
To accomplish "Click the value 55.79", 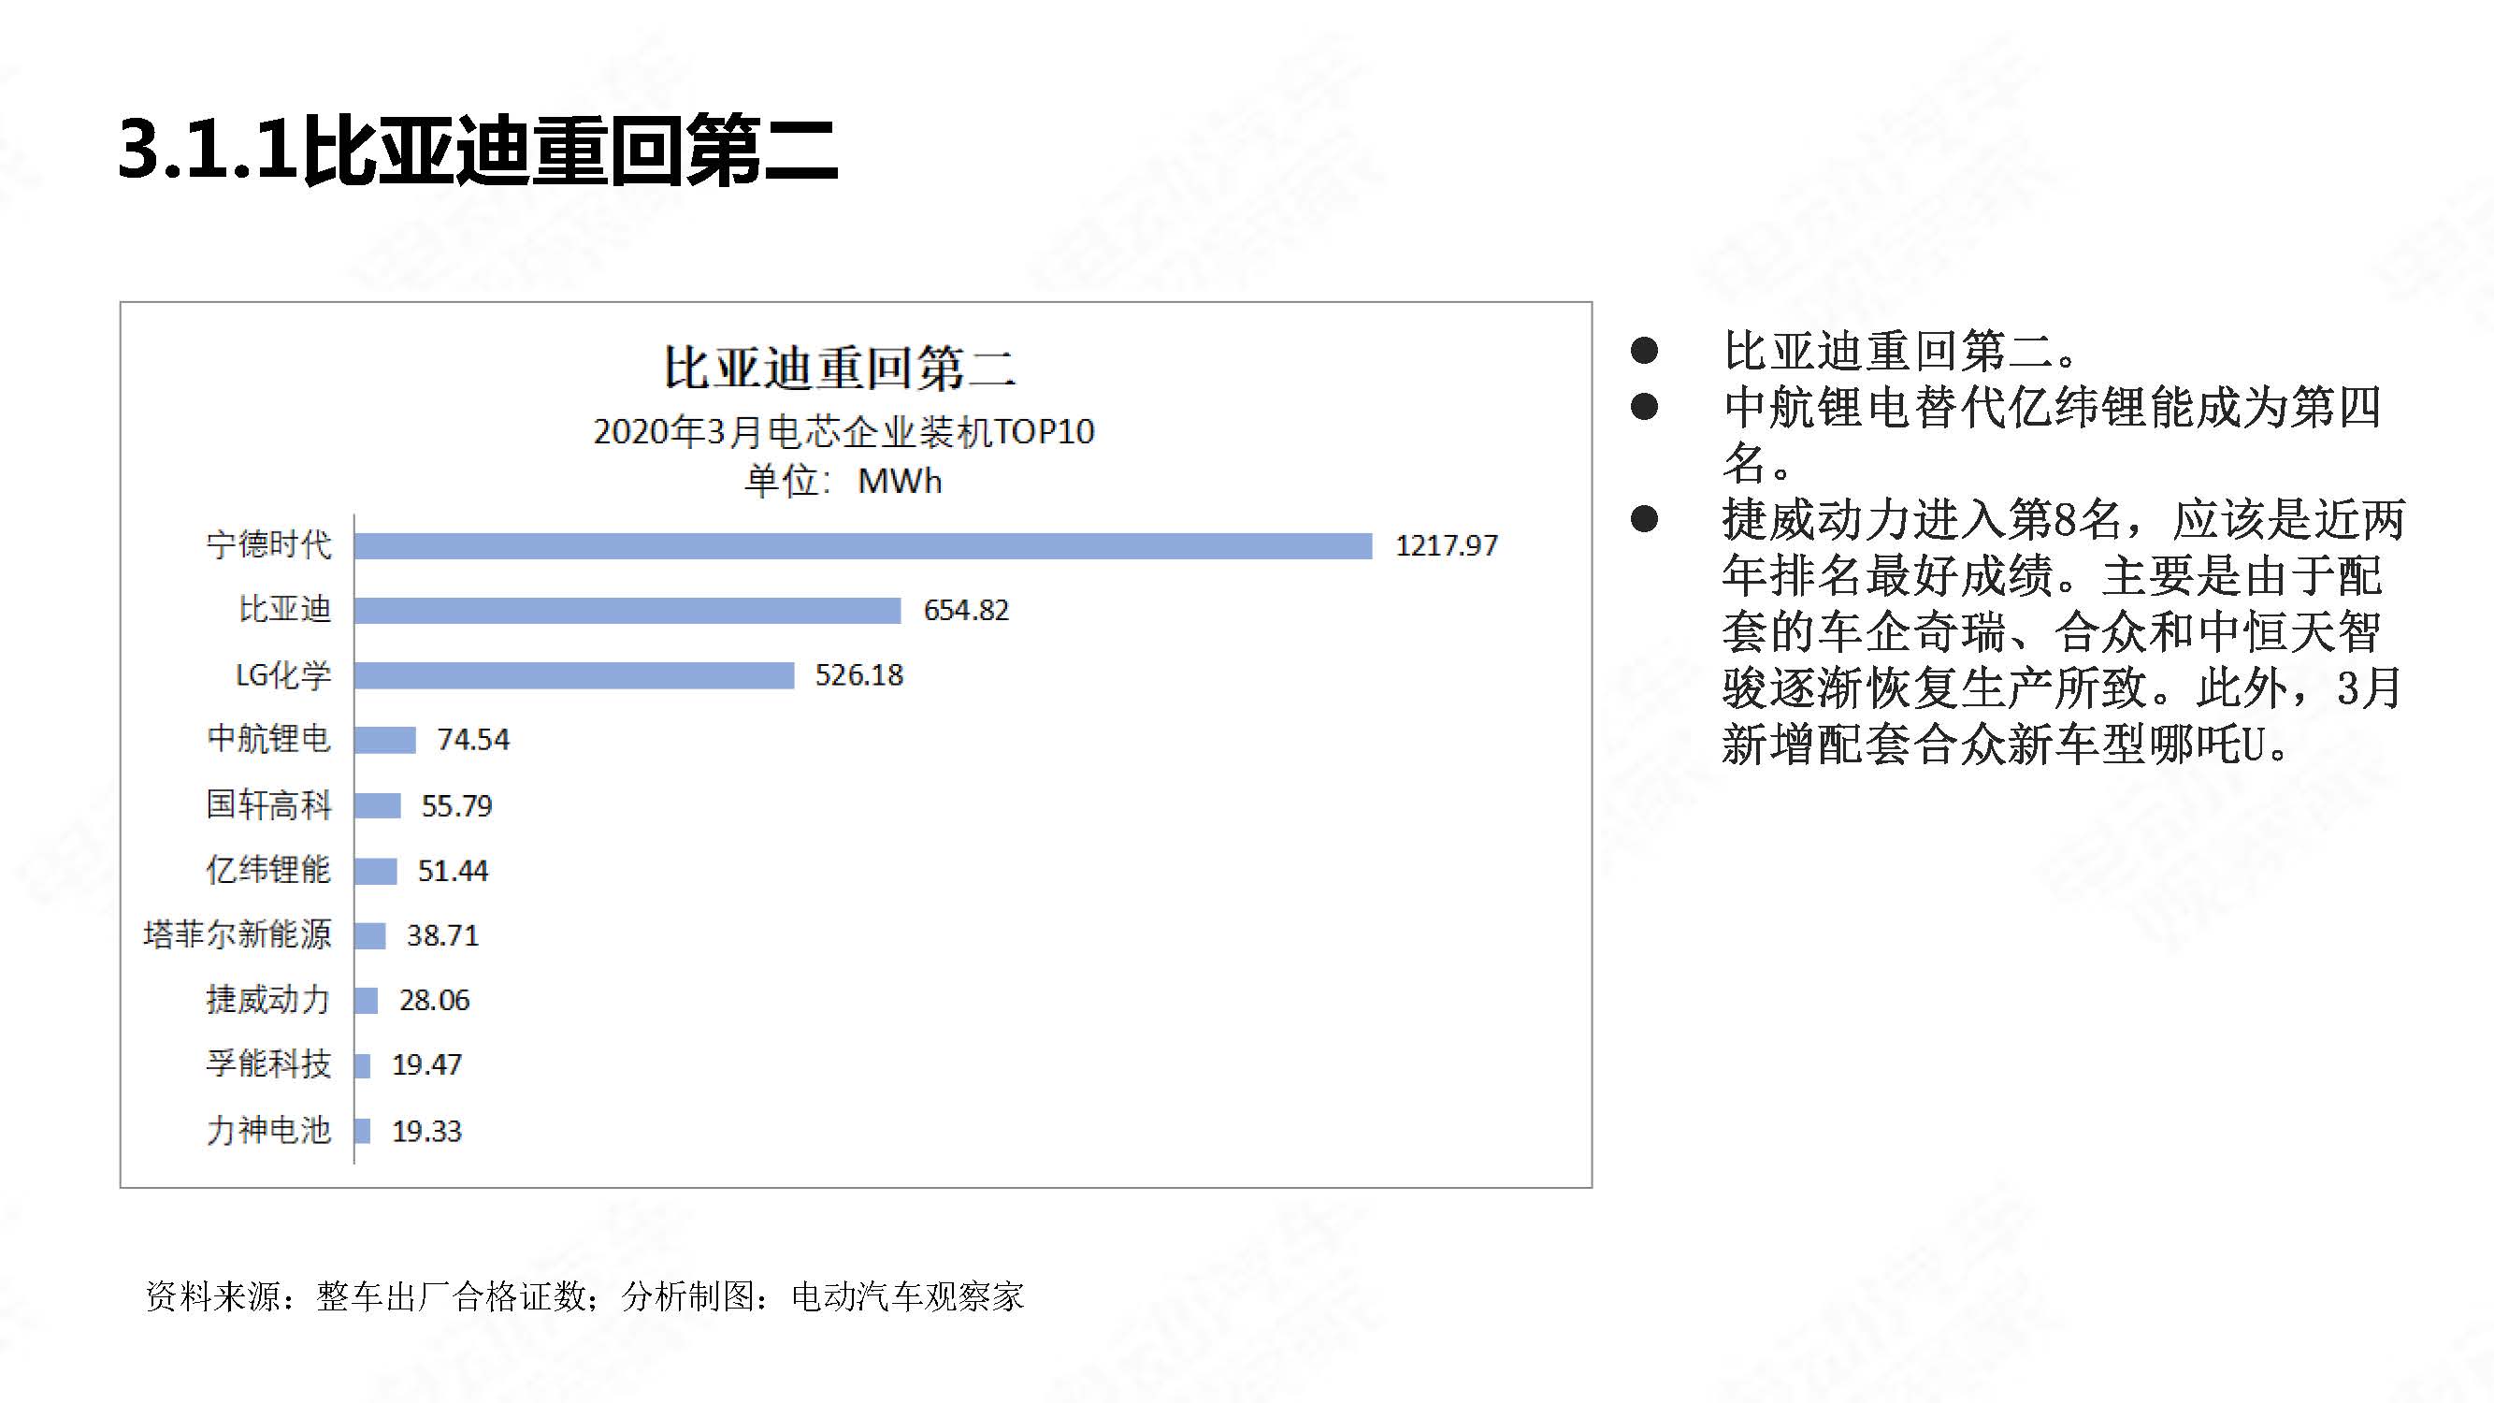I will click(456, 806).
